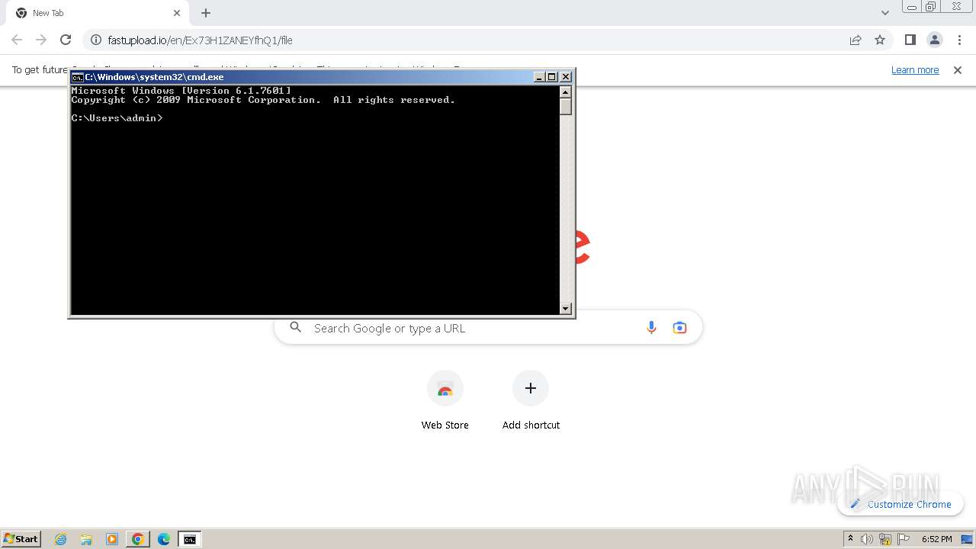Open the tab search dropdown arrow

tap(884, 13)
